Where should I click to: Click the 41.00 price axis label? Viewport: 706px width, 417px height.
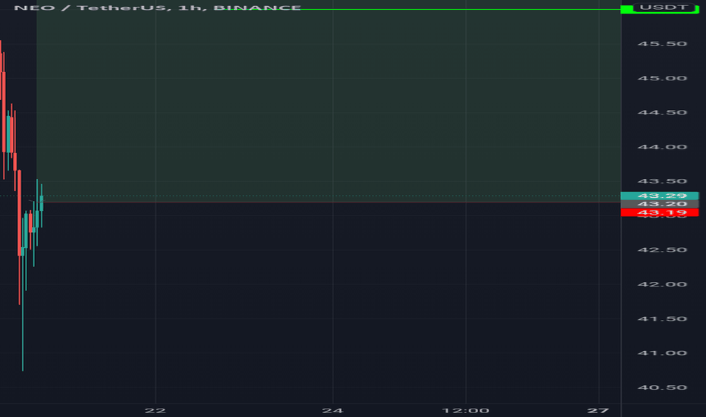pos(662,353)
